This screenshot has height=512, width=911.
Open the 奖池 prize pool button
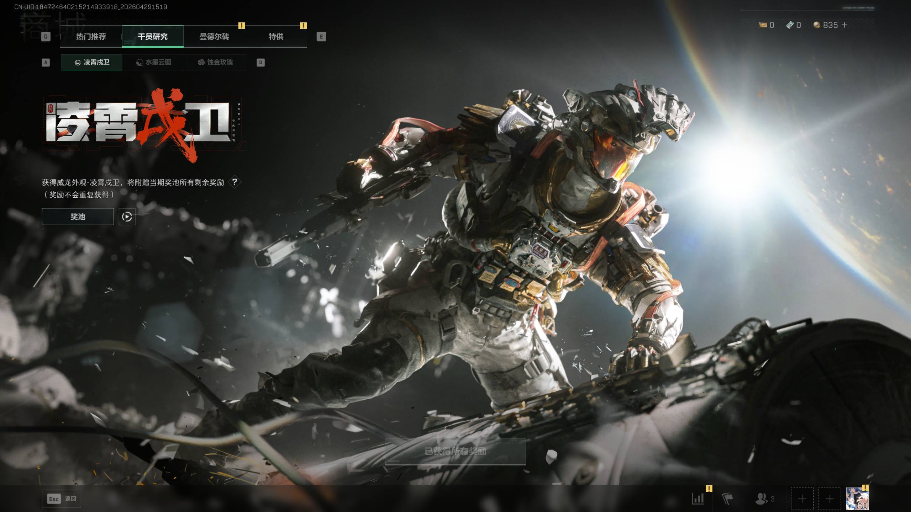78,217
